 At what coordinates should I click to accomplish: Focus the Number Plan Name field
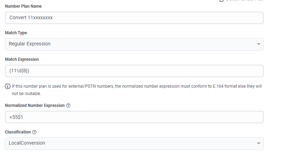point(134,18)
